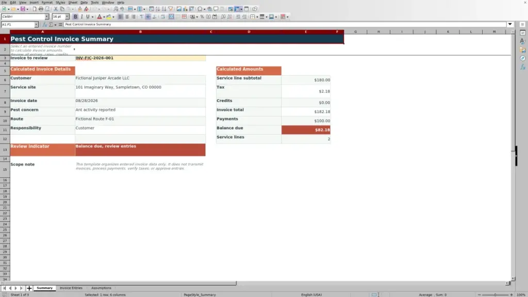
Task: Open the Sidebar Properties panel icon
Action: pyautogui.click(x=523, y=33)
